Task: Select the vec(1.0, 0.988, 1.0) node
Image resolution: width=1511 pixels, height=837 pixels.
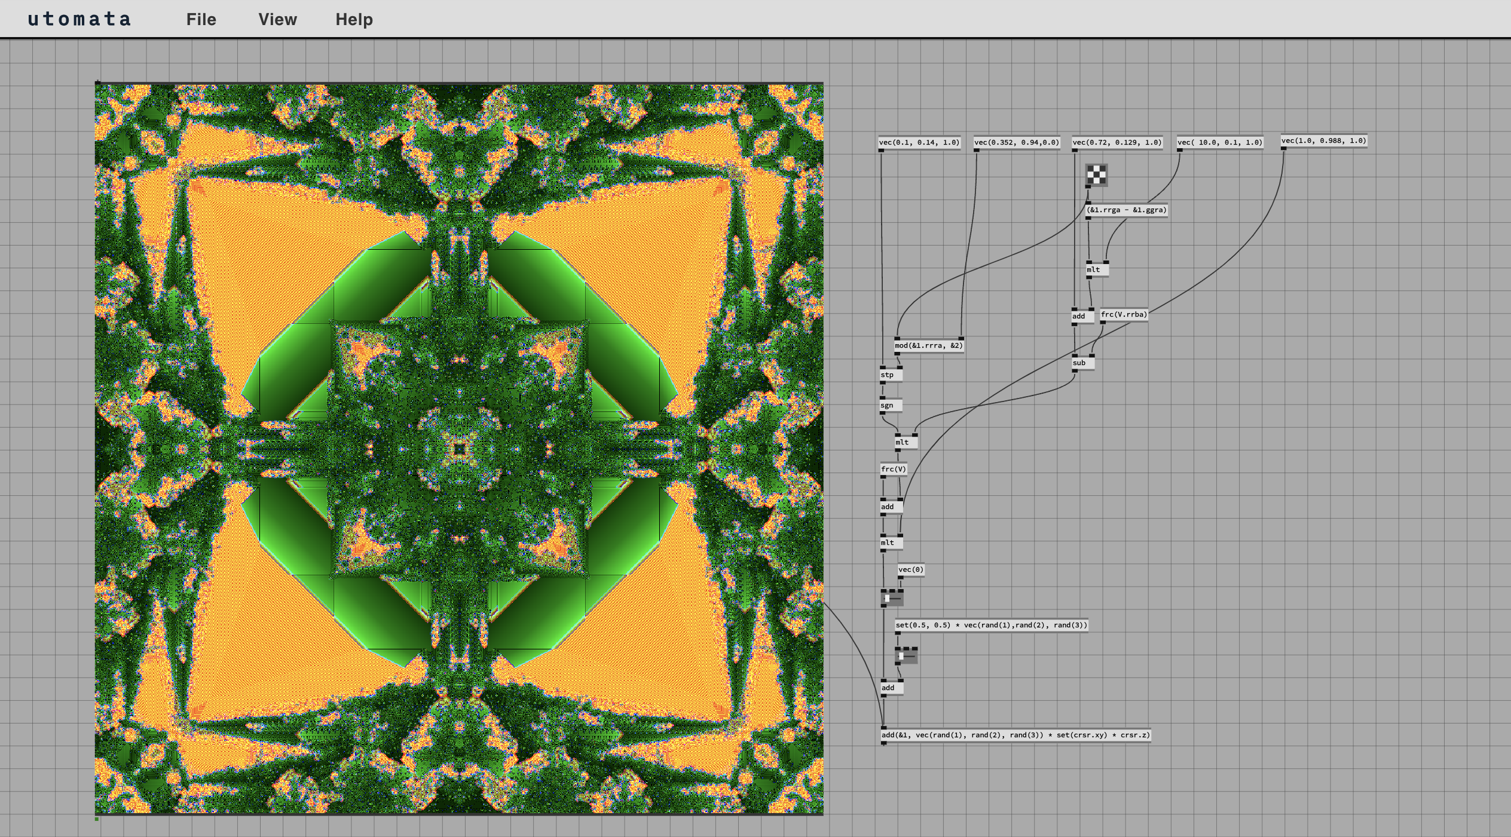Action: pos(1323,141)
